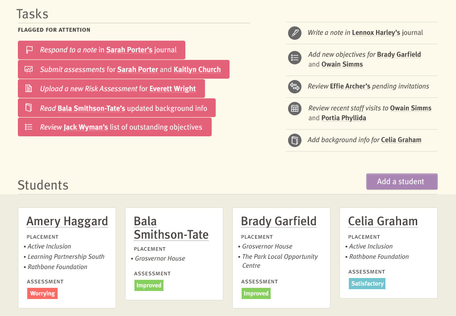Click the list icon beside Review Jack Wyman's objectives
456x316 pixels.
[x=29, y=127]
